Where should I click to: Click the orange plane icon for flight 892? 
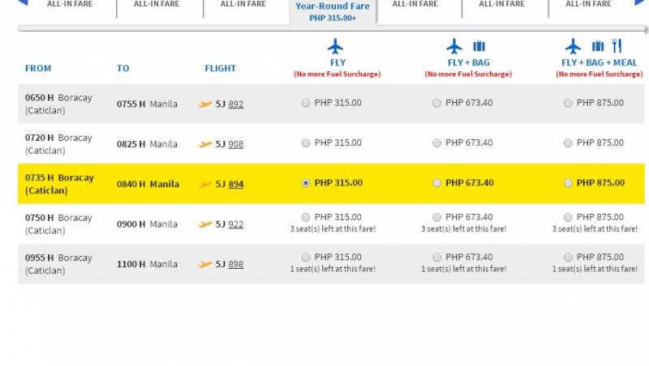tap(205, 104)
